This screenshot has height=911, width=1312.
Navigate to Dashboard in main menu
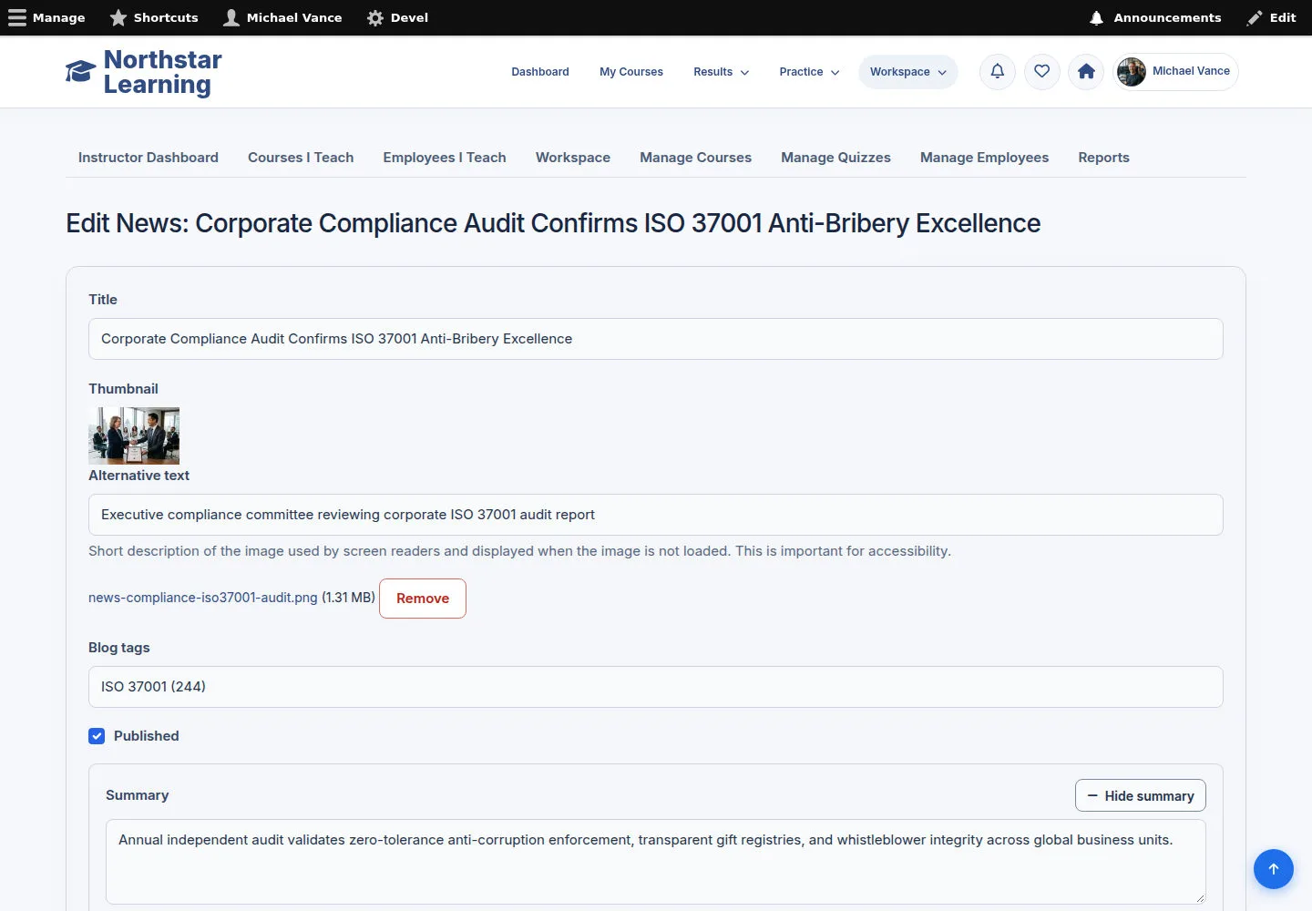pos(540,72)
